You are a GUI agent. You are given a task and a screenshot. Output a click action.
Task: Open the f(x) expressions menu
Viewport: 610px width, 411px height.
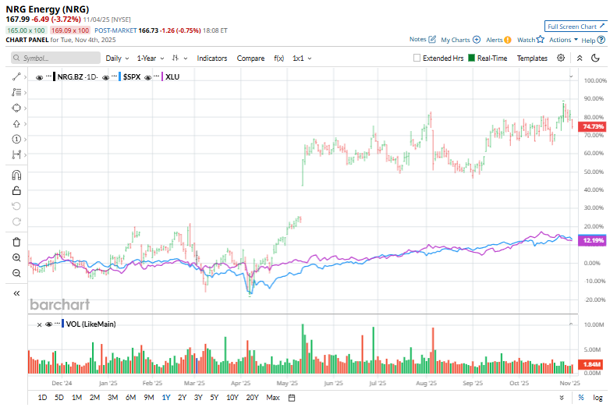279,58
